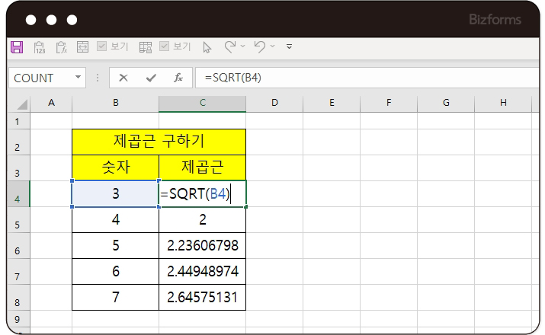Viewport: 545px width, 335px height.
Task: Open the Undo history dropdown arrow
Action: point(273,46)
